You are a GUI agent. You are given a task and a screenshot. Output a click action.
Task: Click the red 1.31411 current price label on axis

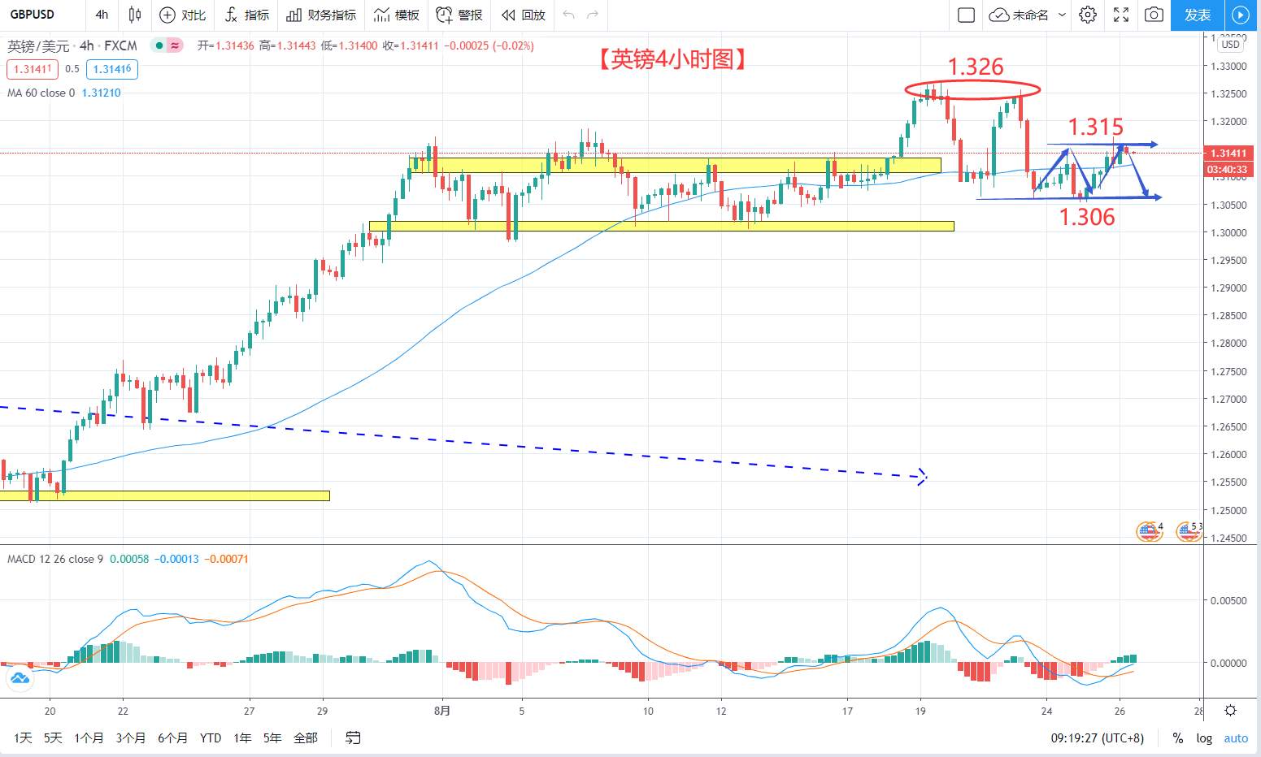click(1228, 153)
